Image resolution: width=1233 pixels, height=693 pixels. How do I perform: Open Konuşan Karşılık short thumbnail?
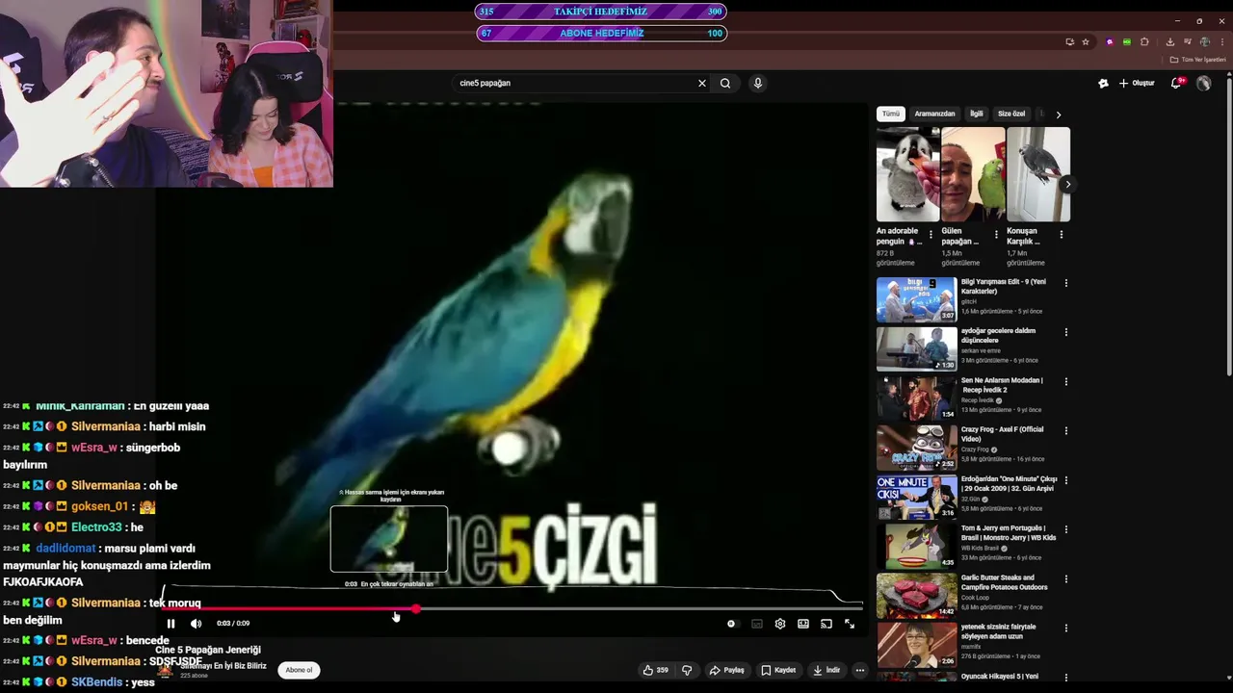click(1038, 174)
